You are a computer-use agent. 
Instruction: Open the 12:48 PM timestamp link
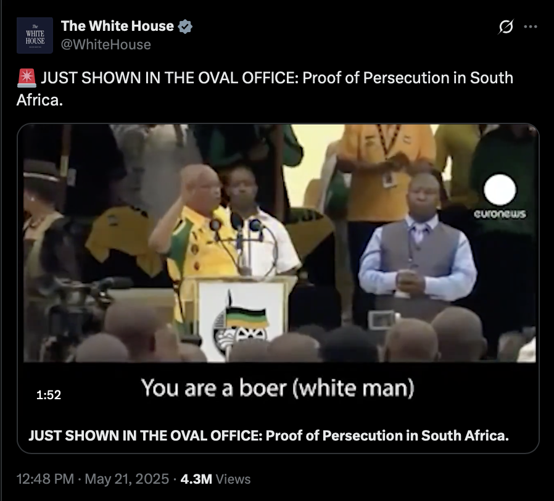pyautogui.click(x=45, y=479)
